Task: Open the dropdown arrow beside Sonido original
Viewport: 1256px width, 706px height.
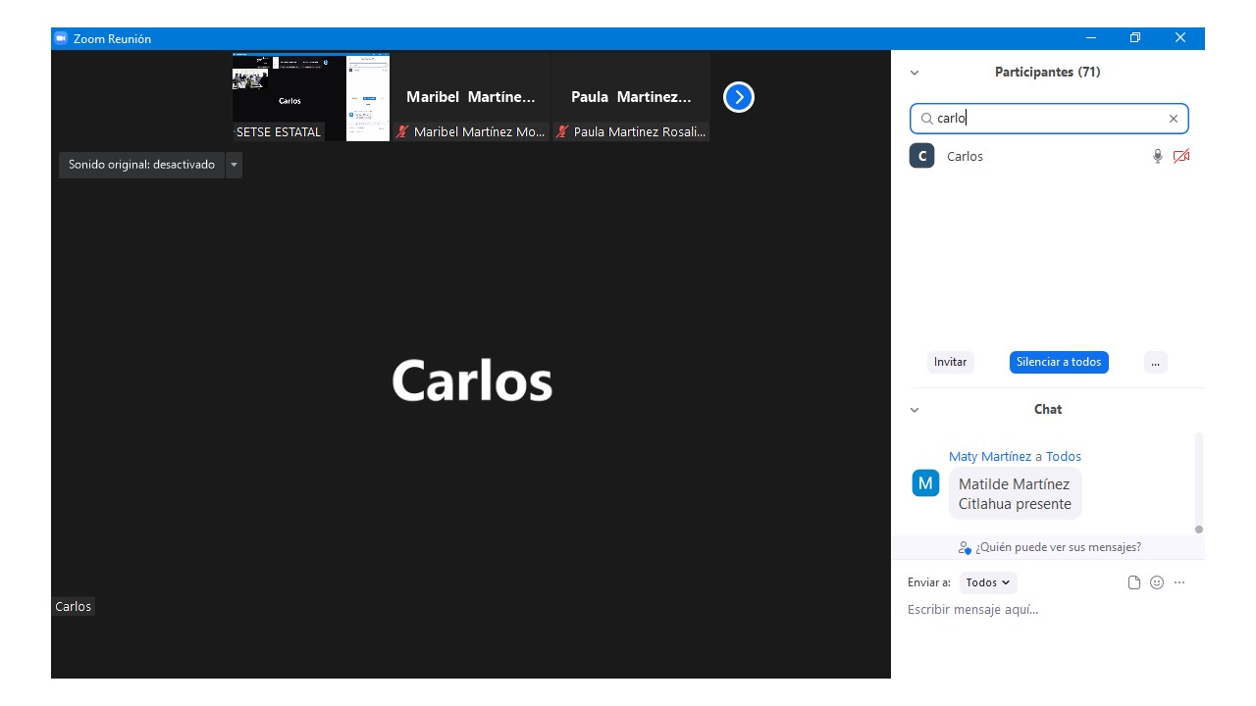Action: 234,165
